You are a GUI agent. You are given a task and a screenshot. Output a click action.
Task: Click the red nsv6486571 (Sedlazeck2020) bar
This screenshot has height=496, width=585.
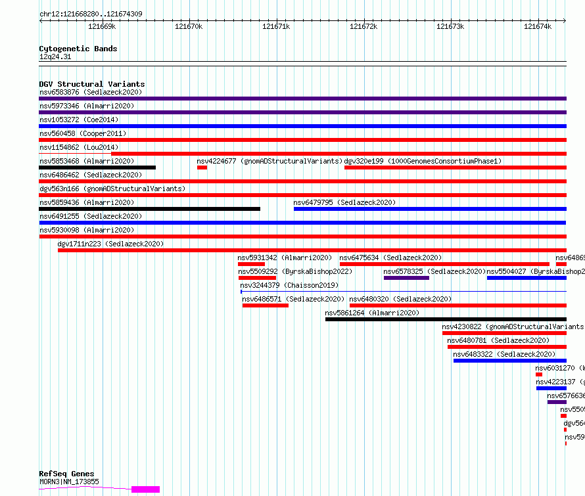click(266, 305)
